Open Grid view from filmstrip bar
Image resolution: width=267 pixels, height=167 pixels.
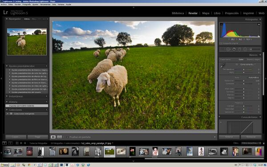point(17,143)
